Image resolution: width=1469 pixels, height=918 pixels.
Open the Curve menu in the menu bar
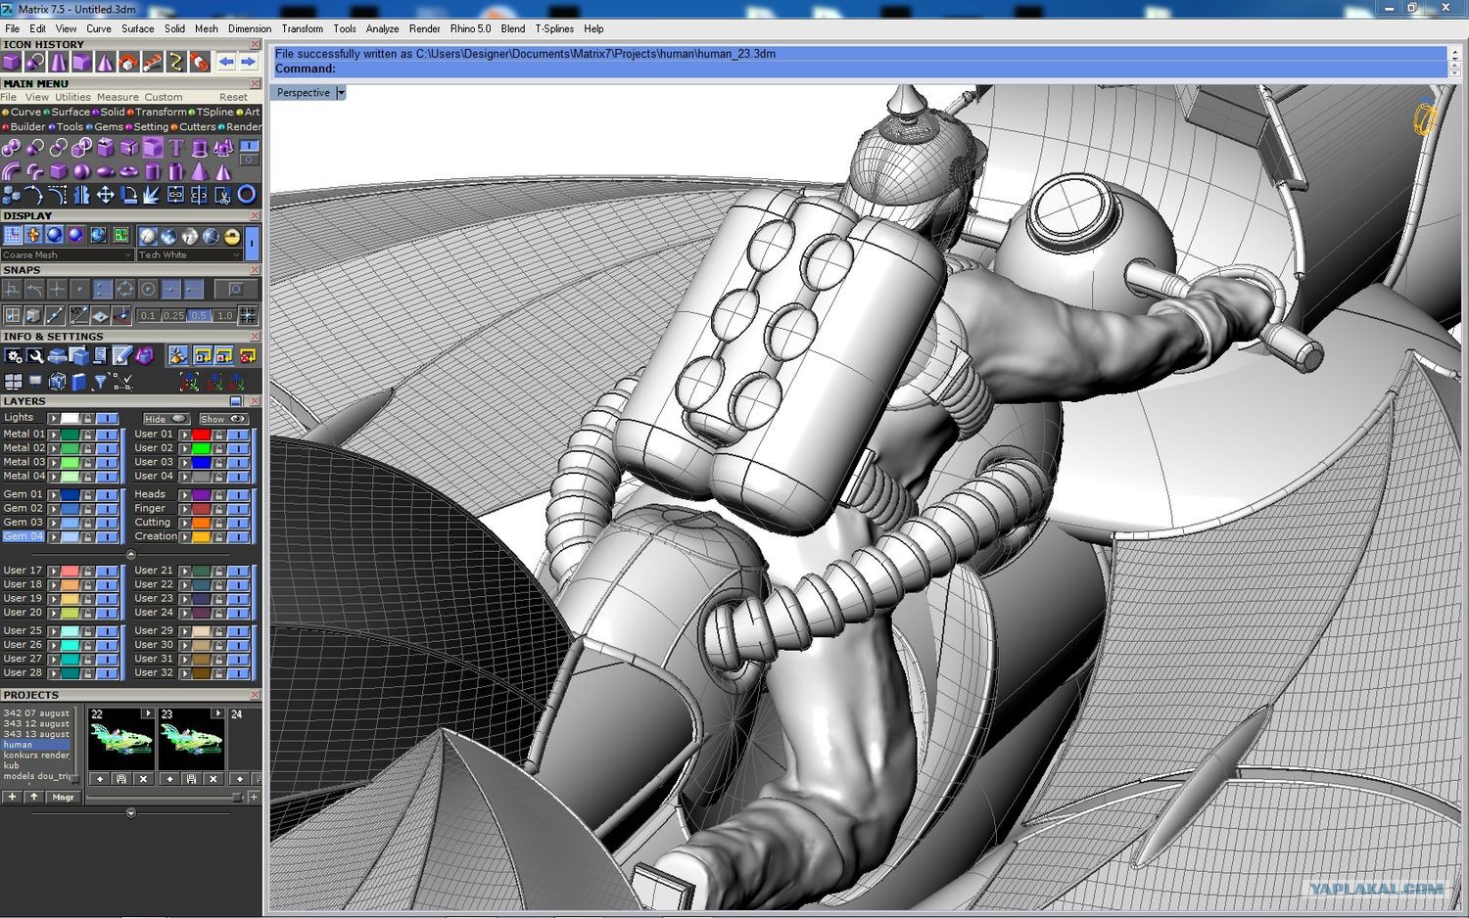point(99,28)
